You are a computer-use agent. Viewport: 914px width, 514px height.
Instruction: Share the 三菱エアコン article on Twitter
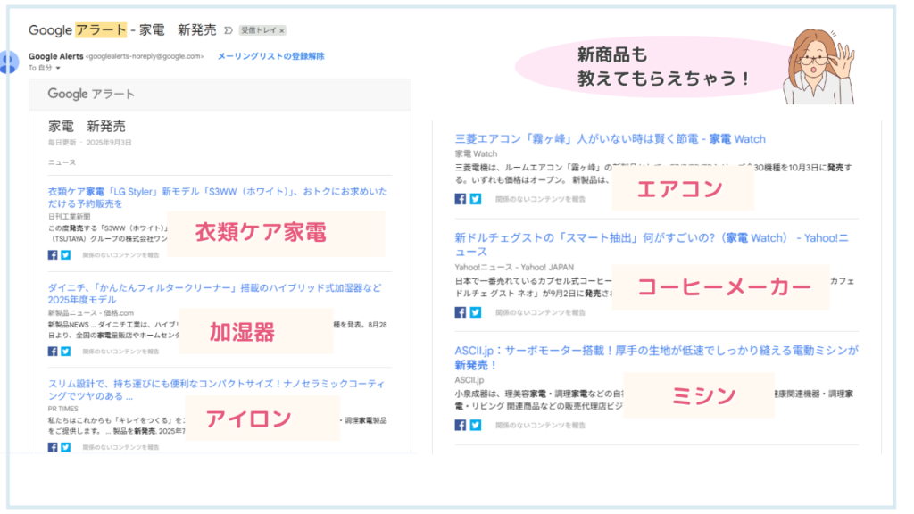coord(476,199)
